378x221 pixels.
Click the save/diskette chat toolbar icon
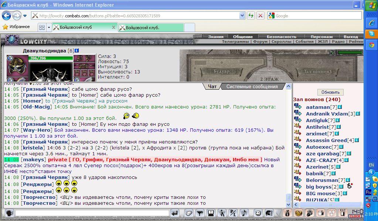pyautogui.click(x=211, y=213)
